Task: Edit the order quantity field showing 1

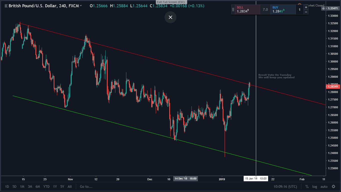Action: click(x=300, y=9)
